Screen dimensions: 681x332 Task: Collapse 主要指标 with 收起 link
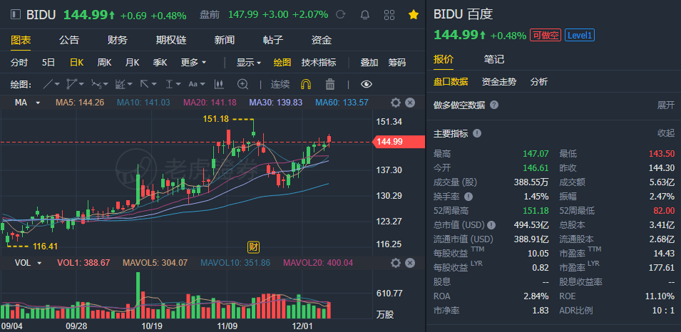(x=665, y=133)
